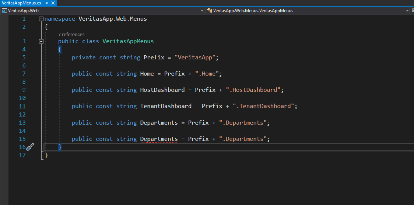Click the class icon beside VeritasApp.Web.Menus.VeritasAppMenus
The height and width of the screenshot is (205, 414).
click(x=209, y=11)
